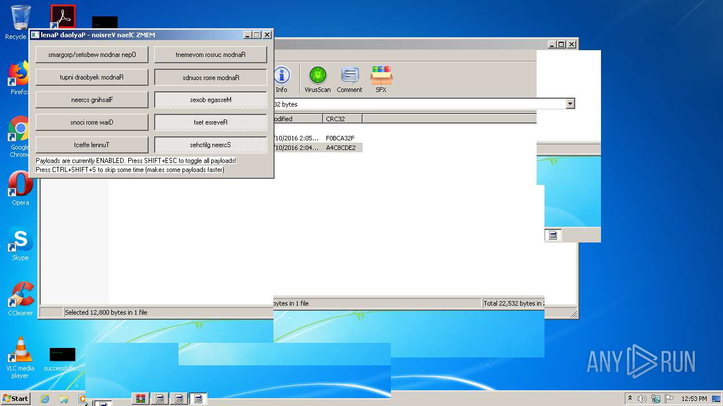Viewport: 723px width, 406px height.
Task: Show hidden system tray icons
Action: [x=630, y=399]
